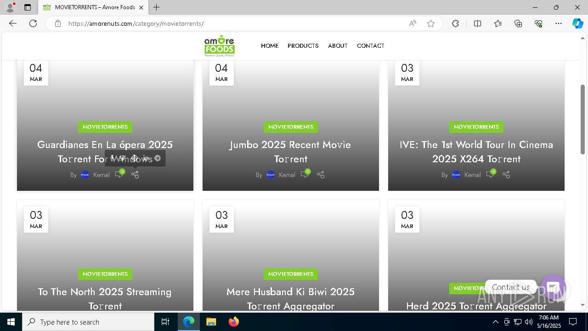Click the address bar URL
This screenshot has height=331, width=588.
(x=136, y=23)
